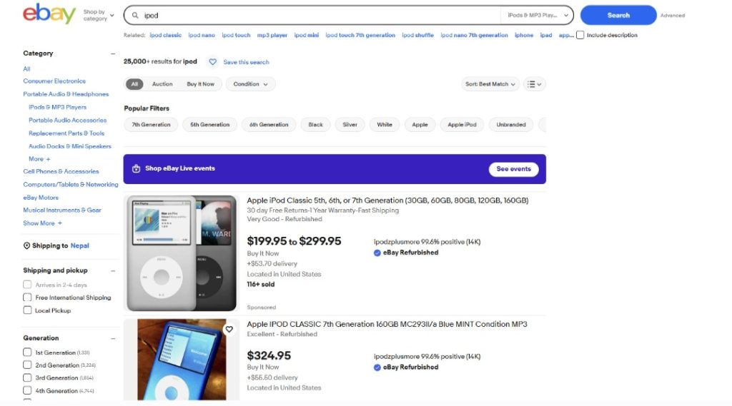Open the list view options icon

pos(534,84)
